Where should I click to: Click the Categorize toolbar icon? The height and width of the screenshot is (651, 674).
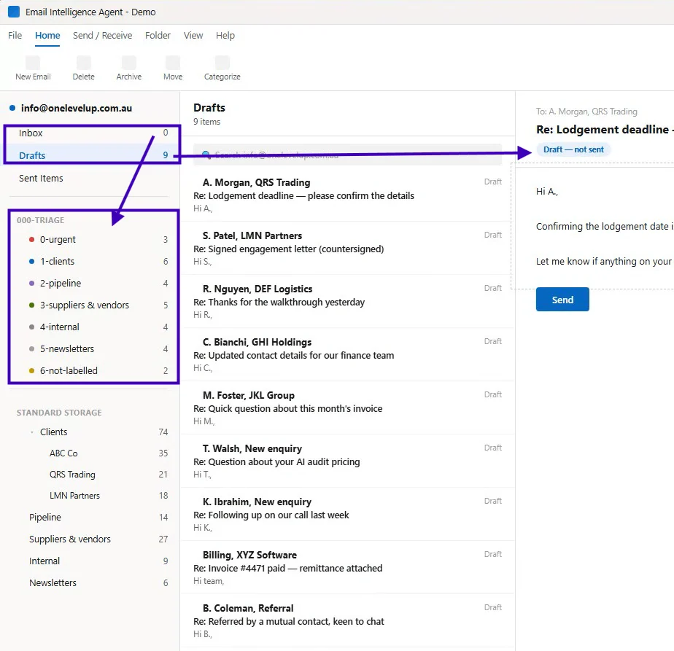click(x=222, y=63)
